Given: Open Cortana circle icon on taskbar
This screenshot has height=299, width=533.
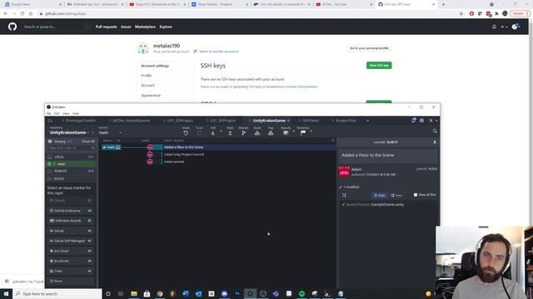Looking at the screenshot, I should click(x=108, y=293).
